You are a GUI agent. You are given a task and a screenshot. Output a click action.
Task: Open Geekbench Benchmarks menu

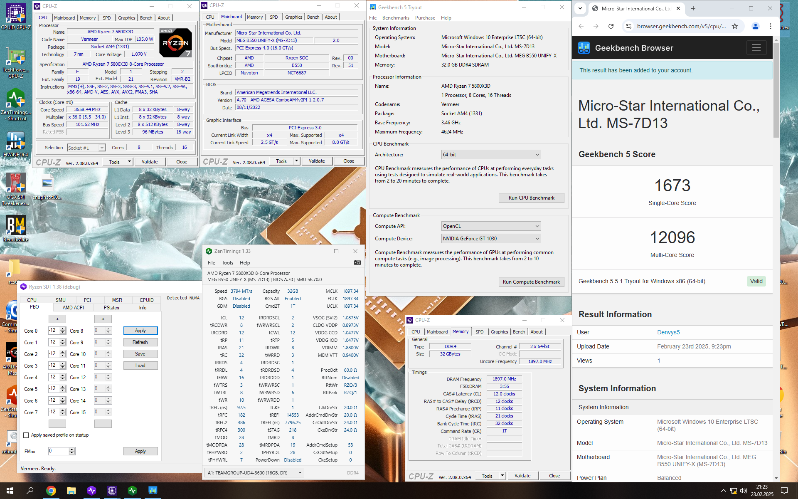click(x=396, y=18)
